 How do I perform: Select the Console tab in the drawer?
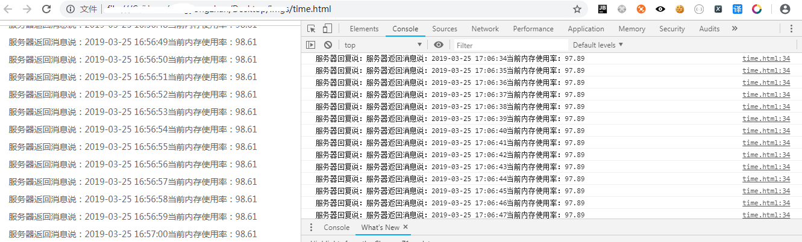(336, 228)
